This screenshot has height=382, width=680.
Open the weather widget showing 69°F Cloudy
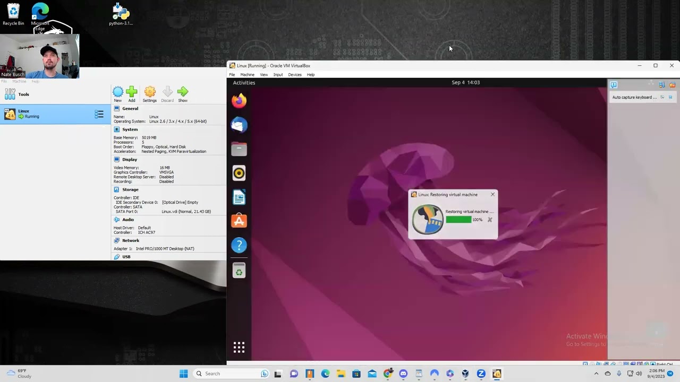[18, 374]
